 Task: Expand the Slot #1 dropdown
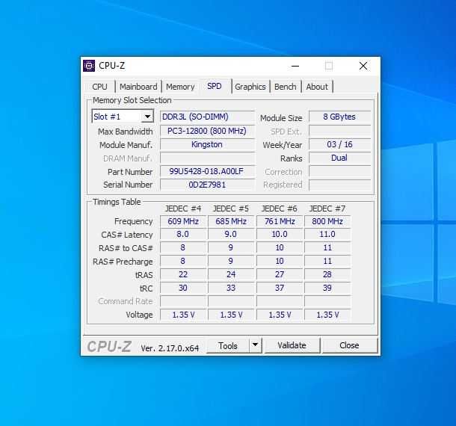point(147,117)
